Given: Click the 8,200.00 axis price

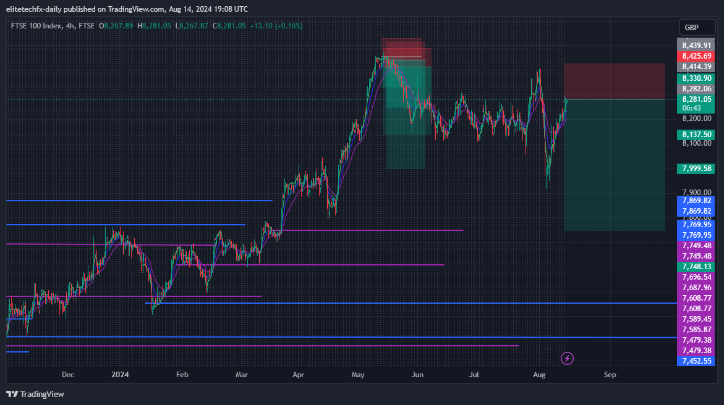Looking at the screenshot, I should [x=696, y=119].
